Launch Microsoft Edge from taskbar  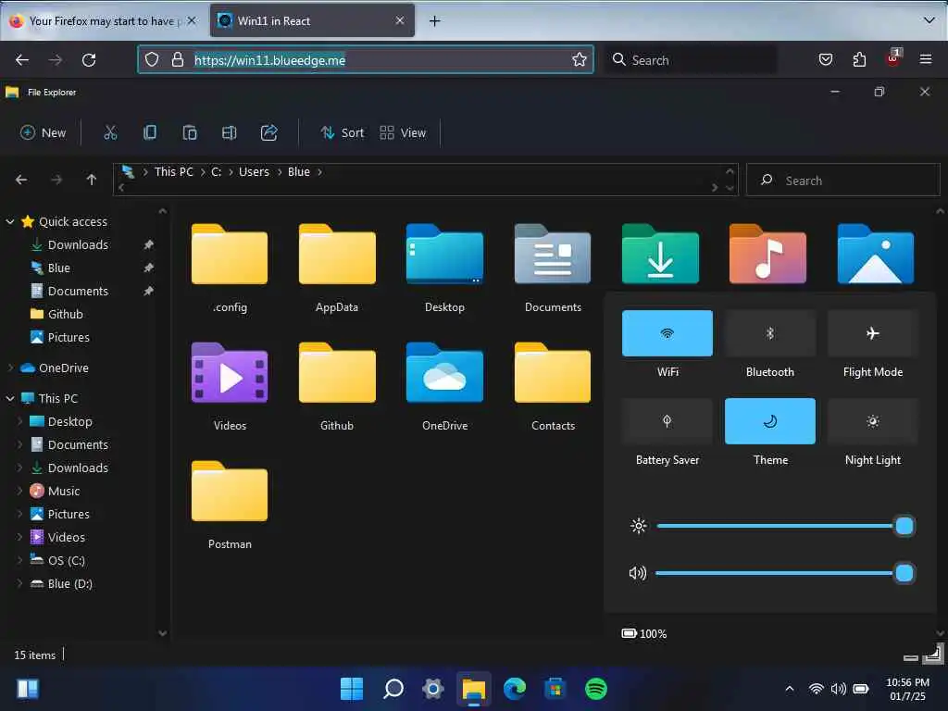[x=515, y=689]
